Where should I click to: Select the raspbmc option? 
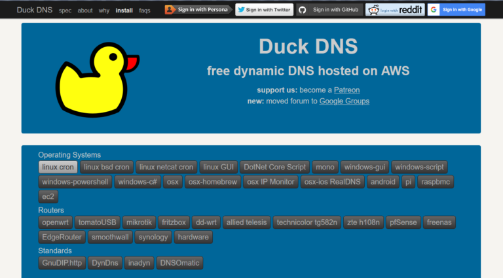(x=436, y=182)
